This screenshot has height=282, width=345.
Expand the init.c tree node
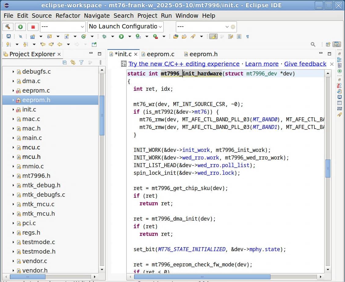pyautogui.click(x=13, y=109)
